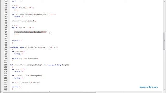Click the 'stringSetLength(str,I);' call on line 82
This screenshot has width=166, height=93.
click(24, 21)
